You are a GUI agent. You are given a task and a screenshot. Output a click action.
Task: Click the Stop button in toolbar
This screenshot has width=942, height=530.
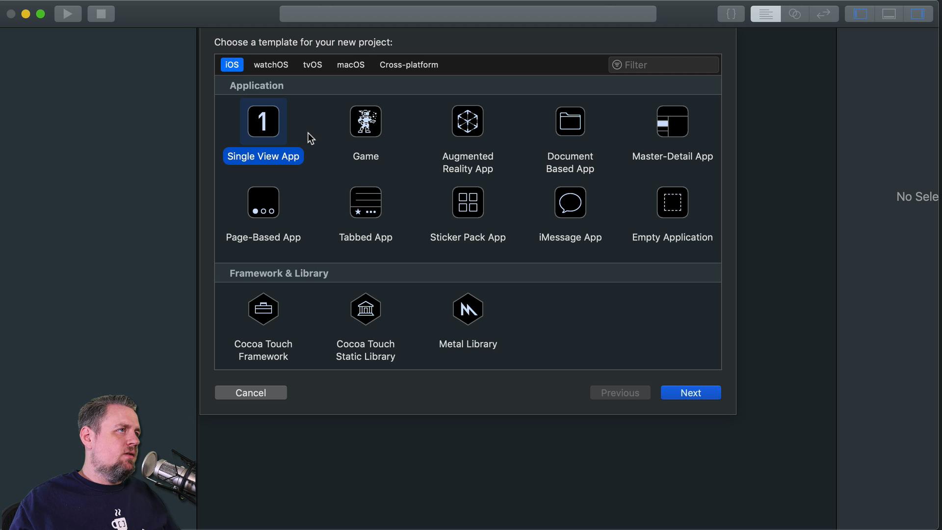point(101,14)
